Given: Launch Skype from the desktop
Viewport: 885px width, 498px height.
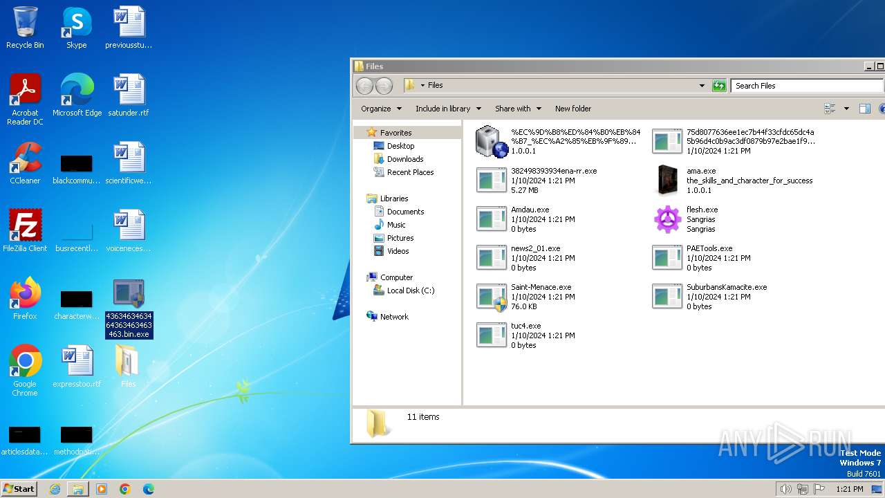Looking at the screenshot, I should (x=76, y=28).
